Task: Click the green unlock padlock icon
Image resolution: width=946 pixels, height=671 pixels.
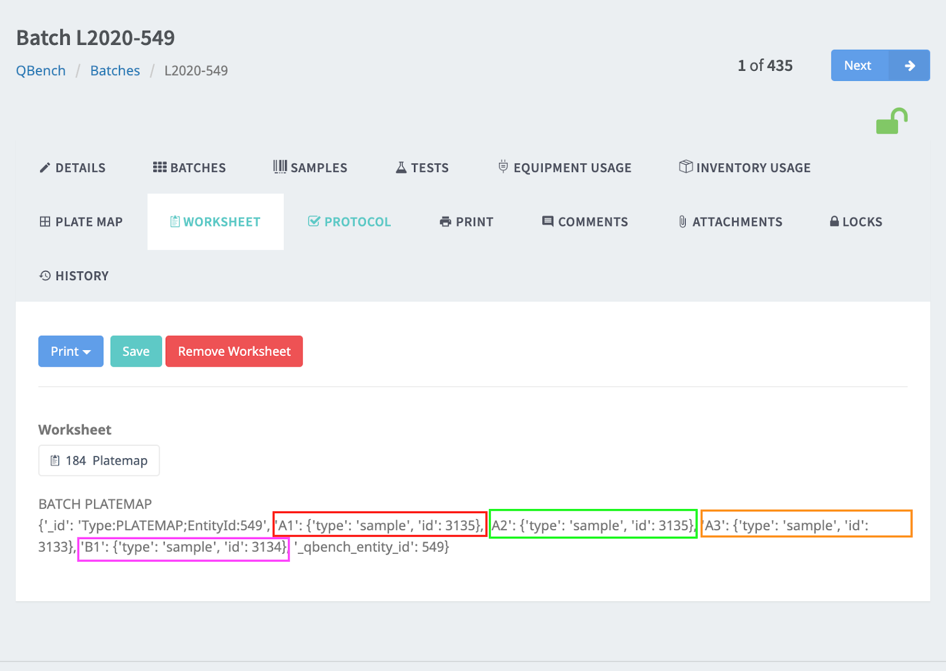Action: [891, 121]
